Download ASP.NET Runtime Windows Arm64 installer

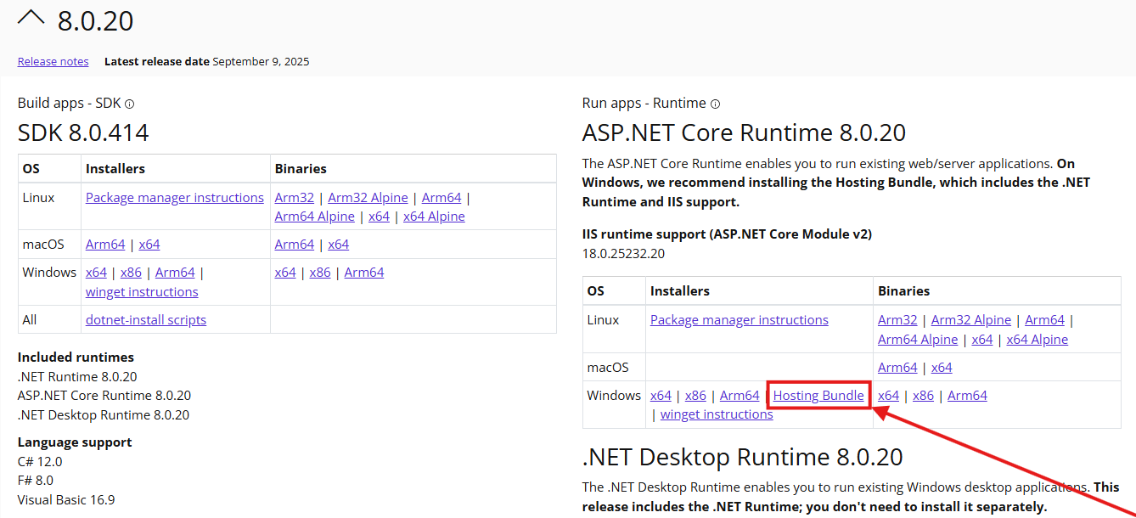[x=740, y=395]
